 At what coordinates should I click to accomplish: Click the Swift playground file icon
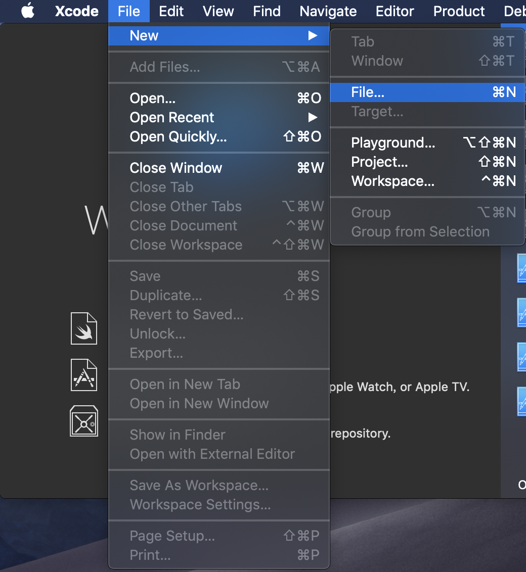click(x=84, y=328)
